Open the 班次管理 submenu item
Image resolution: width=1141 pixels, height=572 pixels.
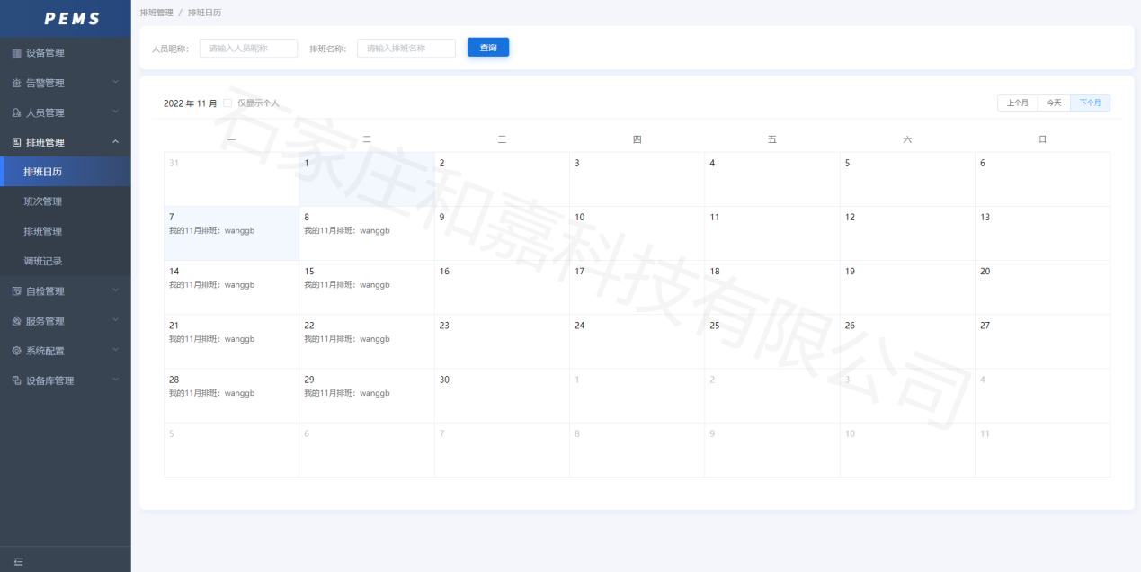[x=43, y=201]
